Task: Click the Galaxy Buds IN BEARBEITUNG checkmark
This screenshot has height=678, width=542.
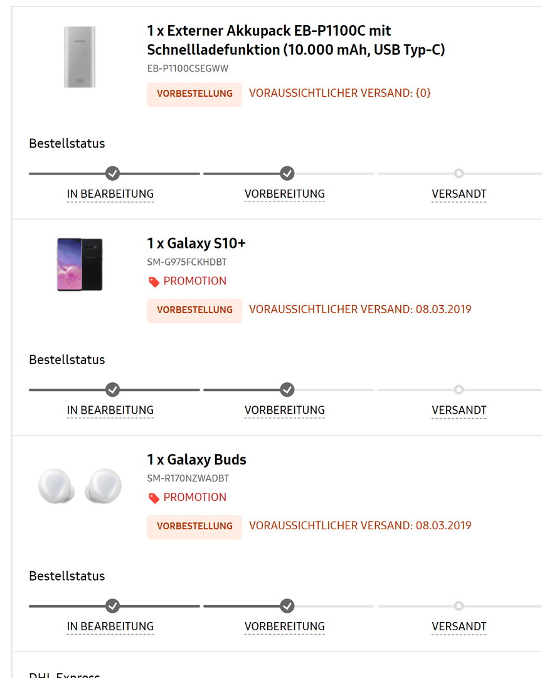Action: pos(113,606)
